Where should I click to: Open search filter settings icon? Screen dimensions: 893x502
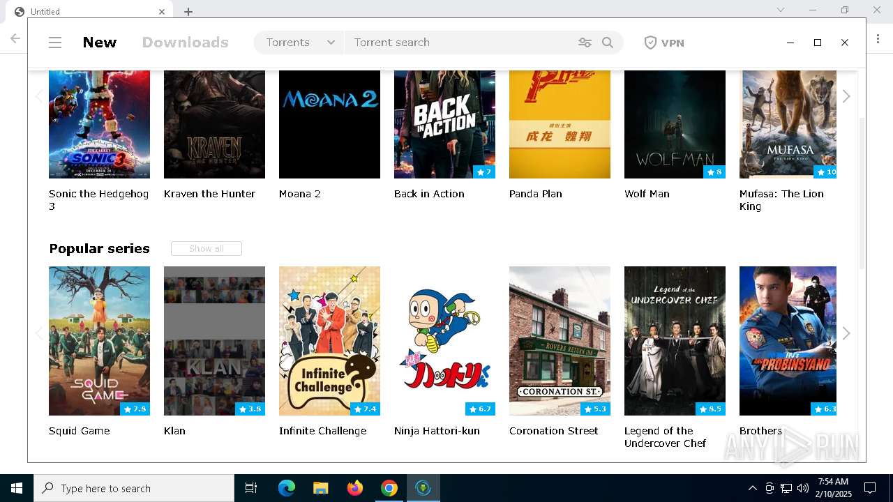pyautogui.click(x=585, y=43)
